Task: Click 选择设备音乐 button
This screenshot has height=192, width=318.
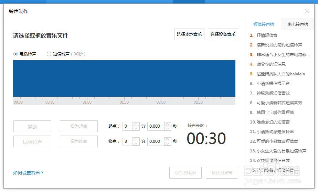Action: point(223,34)
